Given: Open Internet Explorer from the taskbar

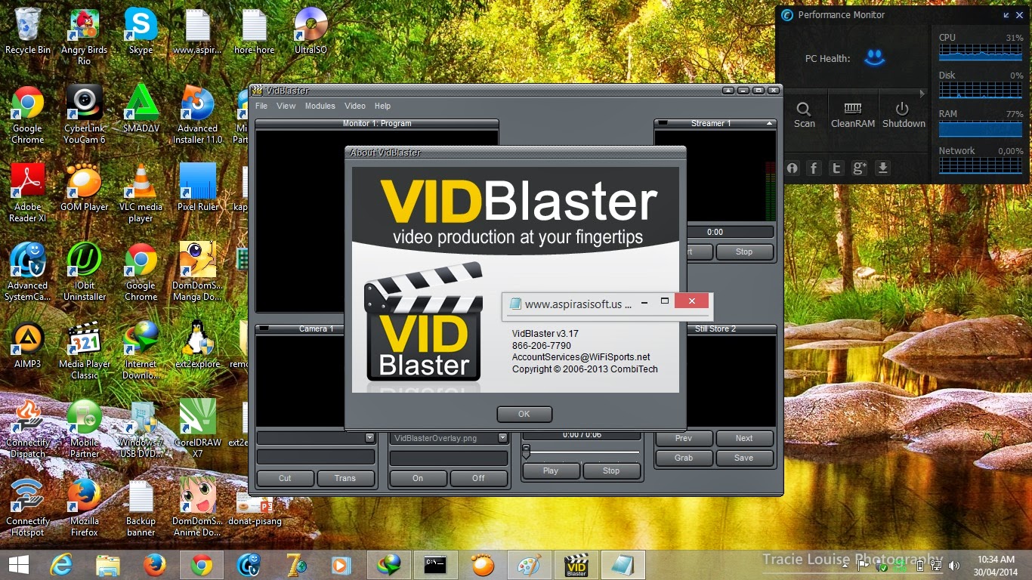Looking at the screenshot, I should pos(61,565).
